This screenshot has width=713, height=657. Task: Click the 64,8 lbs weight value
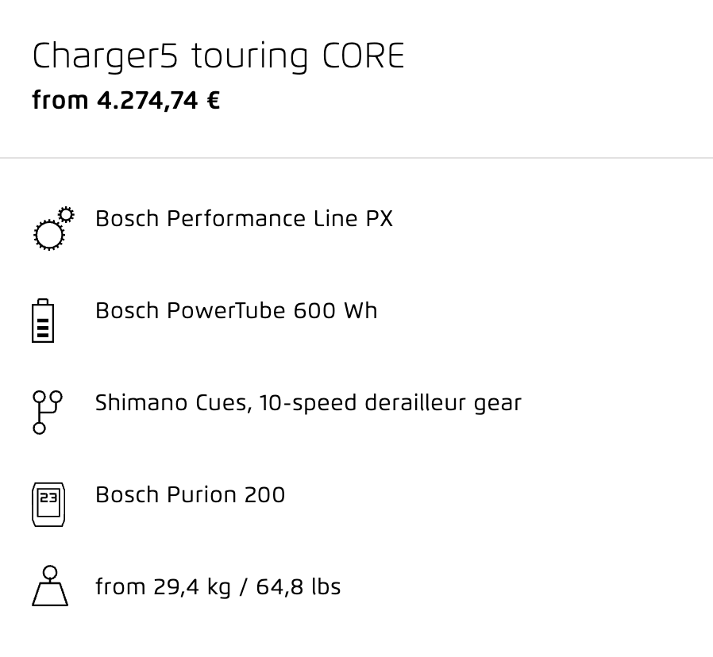299,586
